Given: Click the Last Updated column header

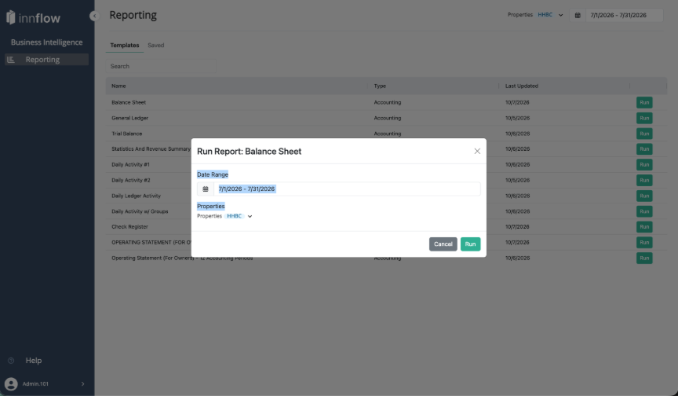Looking at the screenshot, I should (x=522, y=86).
